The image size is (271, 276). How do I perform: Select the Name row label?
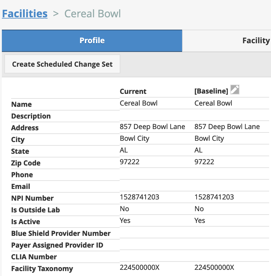21,104
